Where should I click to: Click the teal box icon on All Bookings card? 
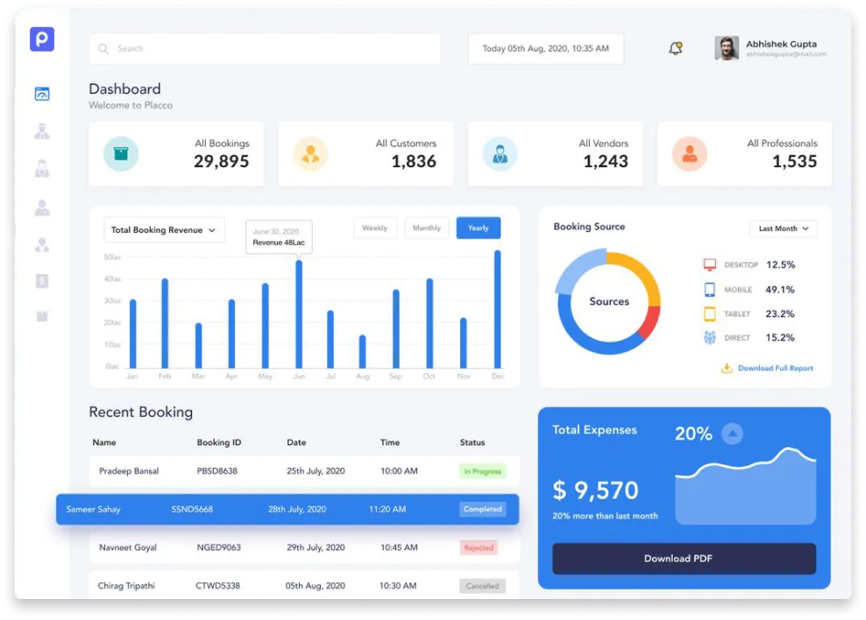[120, 154]
